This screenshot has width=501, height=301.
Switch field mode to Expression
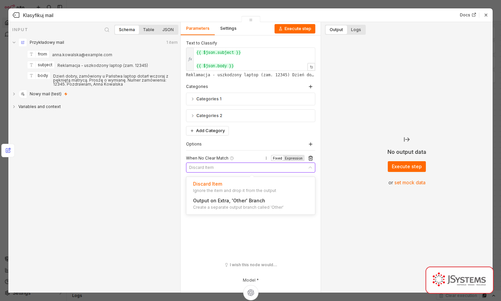point(294,158)
